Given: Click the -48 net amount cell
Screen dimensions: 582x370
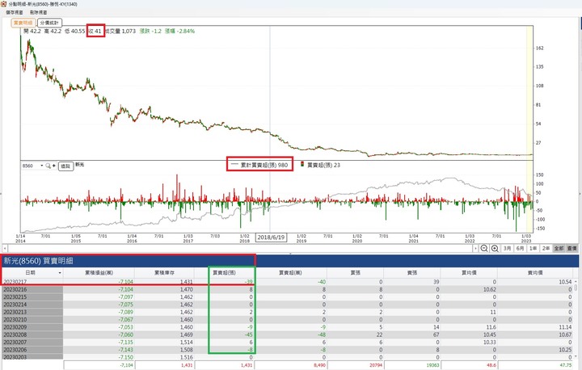Looking at the screenshot, I should (322, 334).
